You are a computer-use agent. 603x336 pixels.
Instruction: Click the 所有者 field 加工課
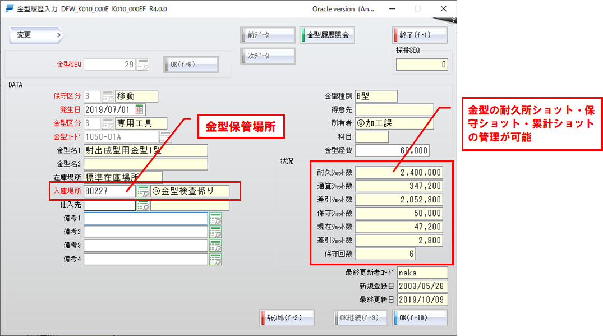pos(394,123)
